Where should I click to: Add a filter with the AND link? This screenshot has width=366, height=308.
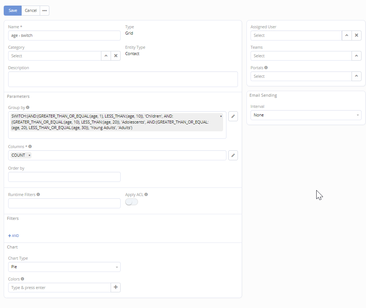pyautogui.click(x=13, y=236)
